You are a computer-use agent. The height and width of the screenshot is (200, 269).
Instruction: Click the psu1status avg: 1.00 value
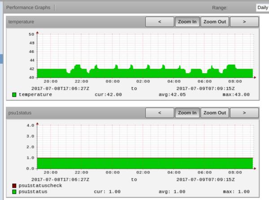pos(172,191)
